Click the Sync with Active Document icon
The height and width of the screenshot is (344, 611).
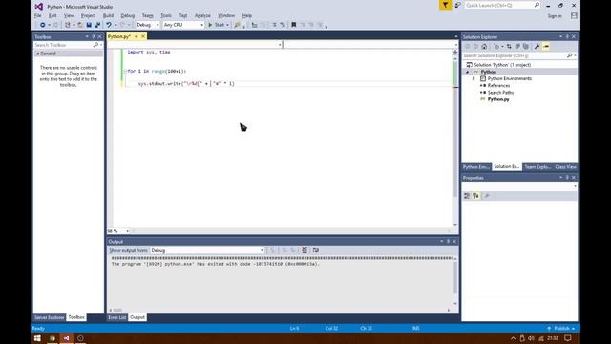pos(509,47)
